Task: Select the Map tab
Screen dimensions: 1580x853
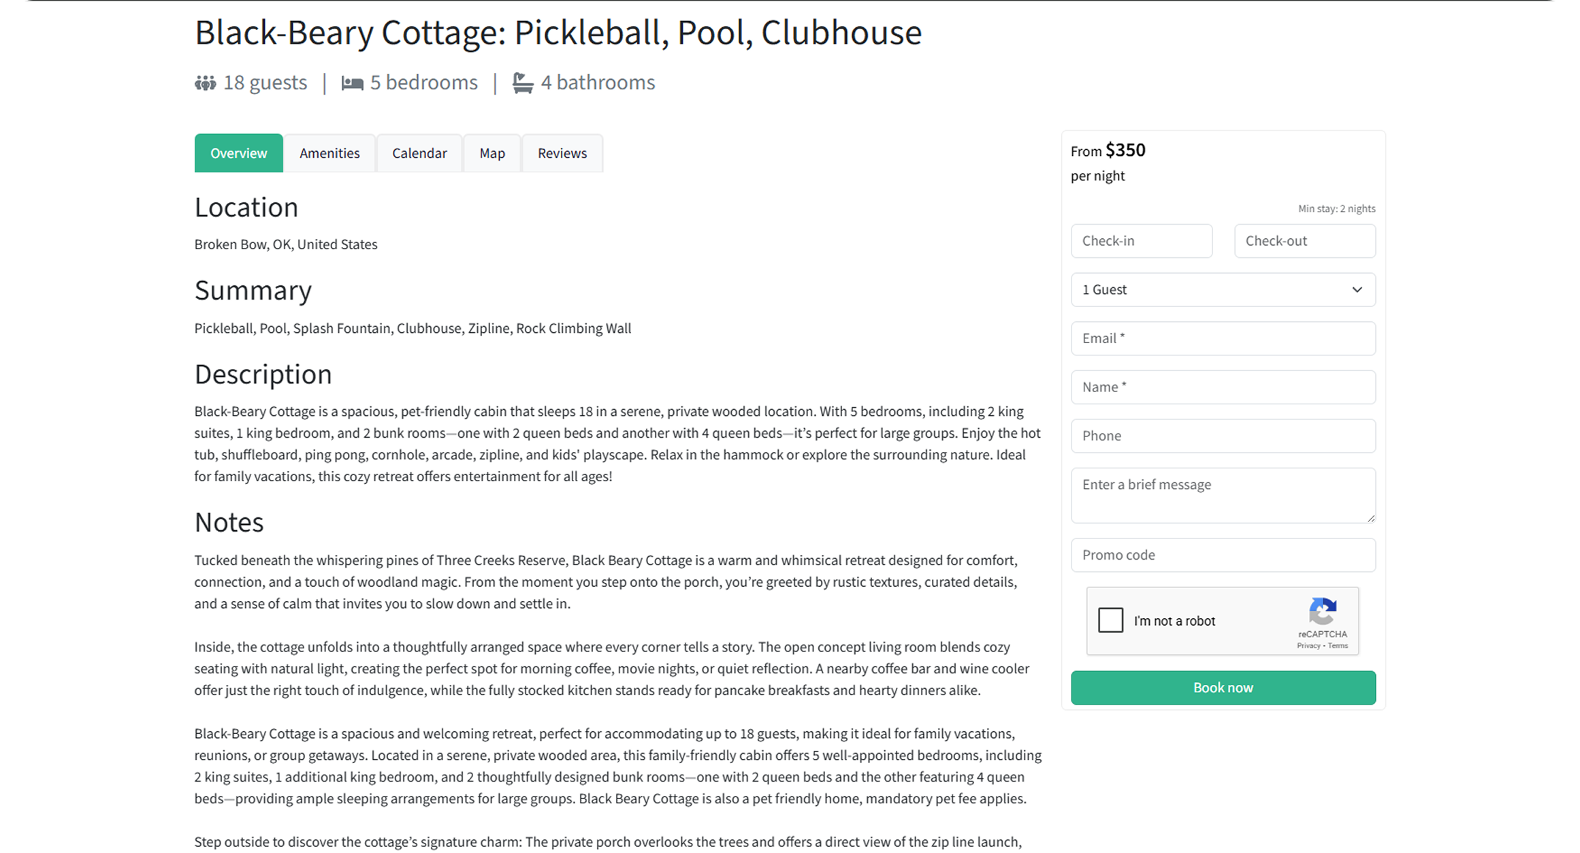Action: tap(492, 153)
